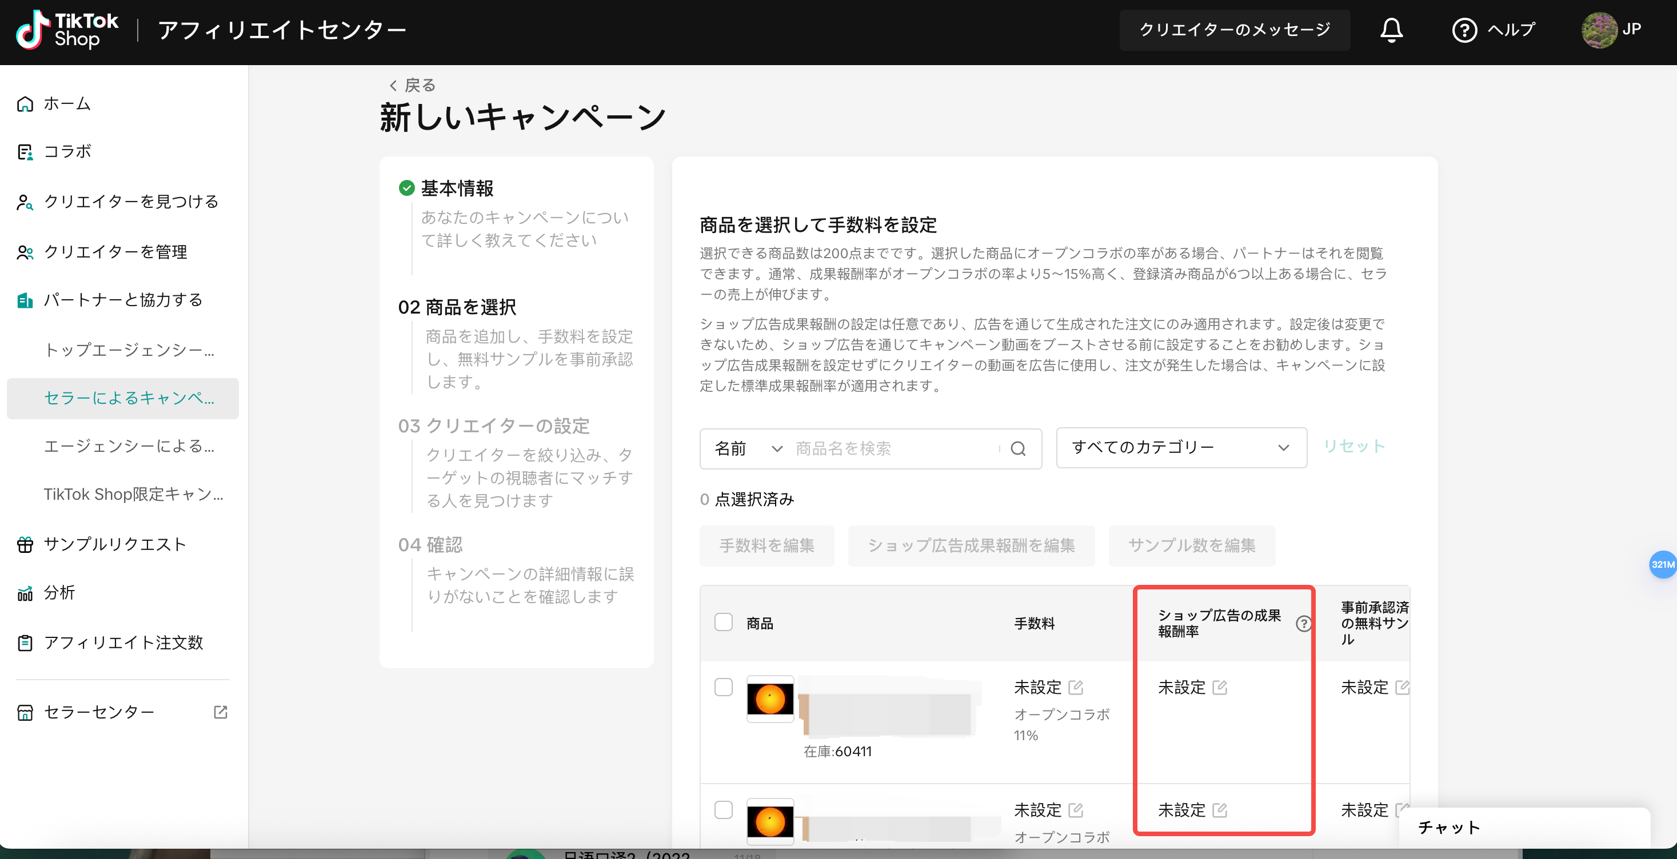Edit ショップ広告 rate for the first product
This screenshot has height=859, width=1677.
tap(1219, 687)
